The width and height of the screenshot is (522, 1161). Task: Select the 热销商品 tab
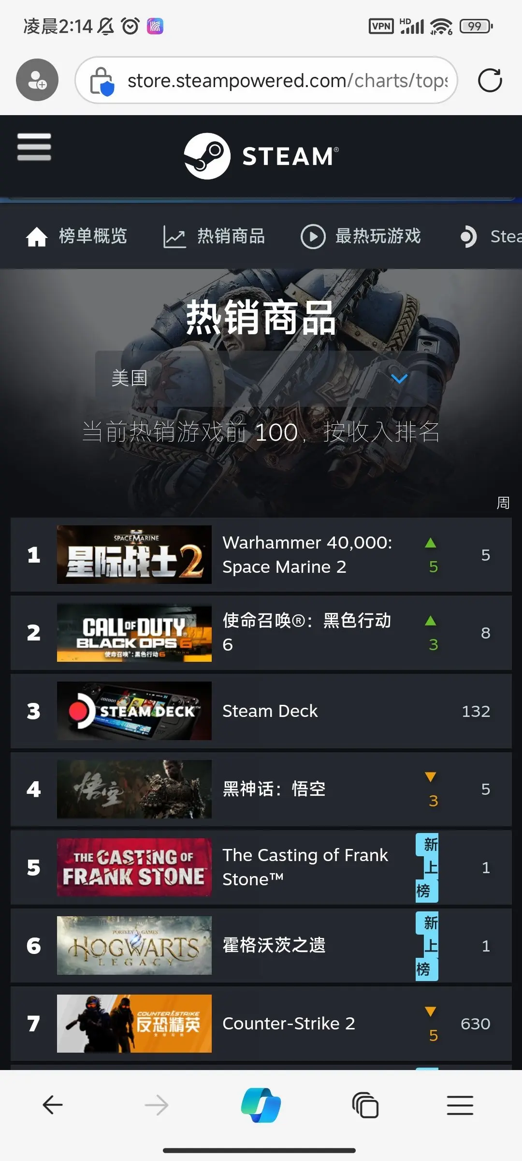214,237
